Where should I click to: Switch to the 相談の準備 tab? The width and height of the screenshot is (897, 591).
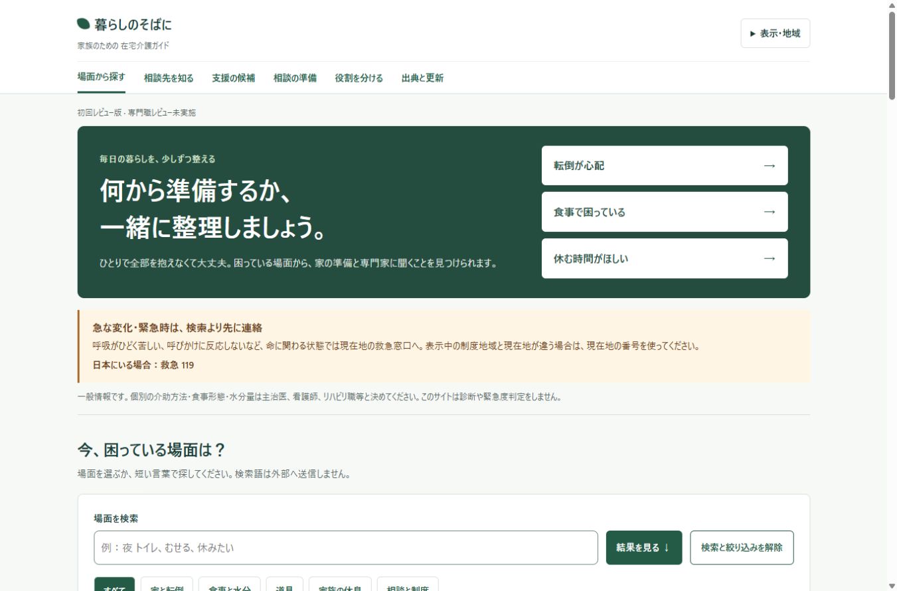[295, 78]
